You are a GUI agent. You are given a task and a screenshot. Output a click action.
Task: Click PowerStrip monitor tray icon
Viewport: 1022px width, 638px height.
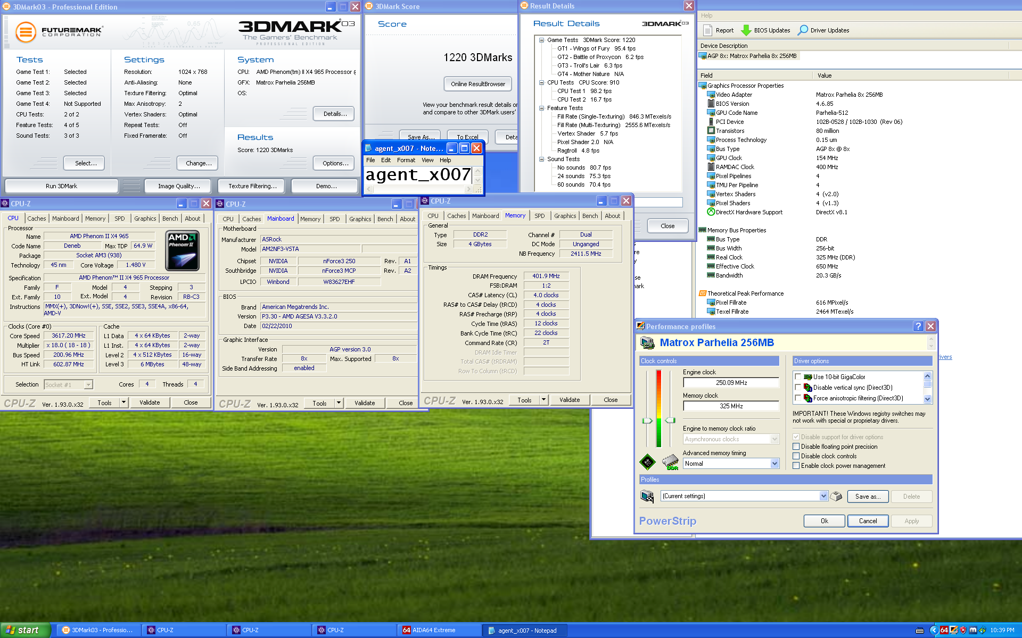(x=953, y=630)
